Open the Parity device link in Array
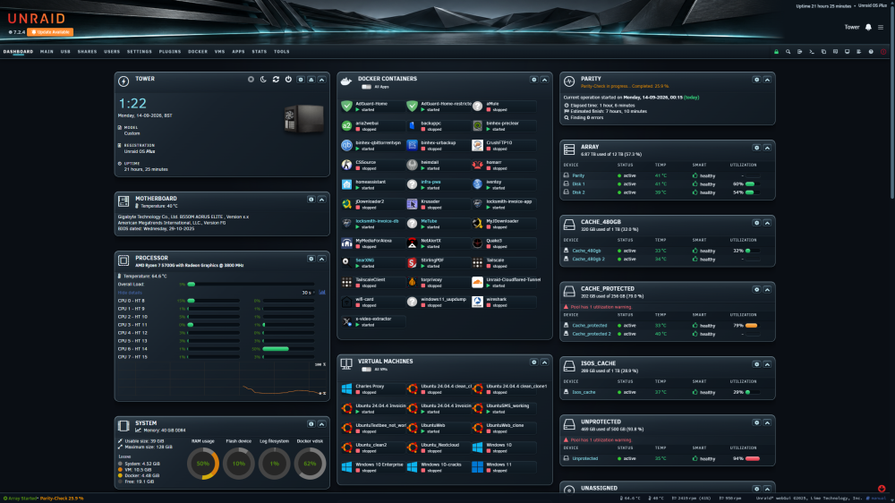The height and width of the screenshot is (503, 895). coord(578,175)
